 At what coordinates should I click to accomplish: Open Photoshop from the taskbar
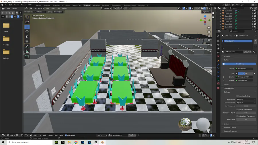coord(83,142)
